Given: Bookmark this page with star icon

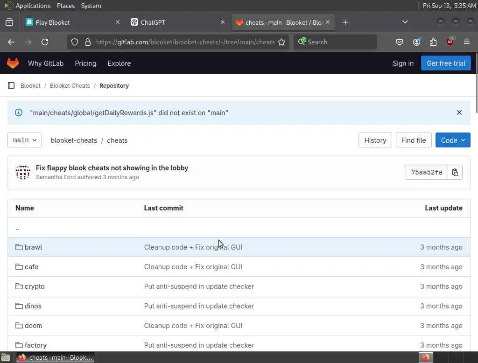Looking at the screenshot, I should 281,42.
